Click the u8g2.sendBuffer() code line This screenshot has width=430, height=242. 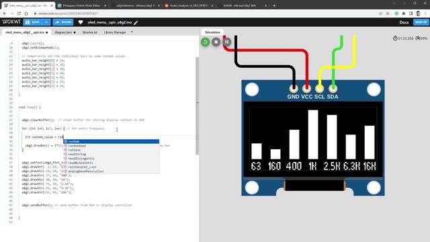click(77, 205)
